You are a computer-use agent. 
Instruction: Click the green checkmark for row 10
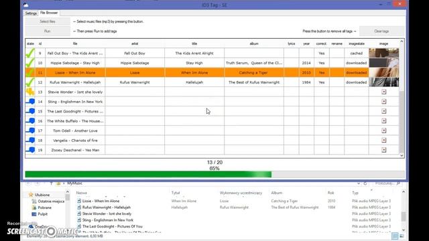tap(30, 63)
